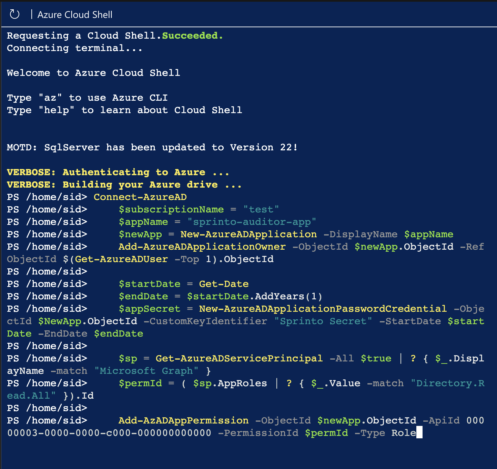Image resolution: width=497 pixels, height=469 pixels.
Task: Click the Add-AzADAppPermission cmdlet
Action: click(x=183, y=420)
